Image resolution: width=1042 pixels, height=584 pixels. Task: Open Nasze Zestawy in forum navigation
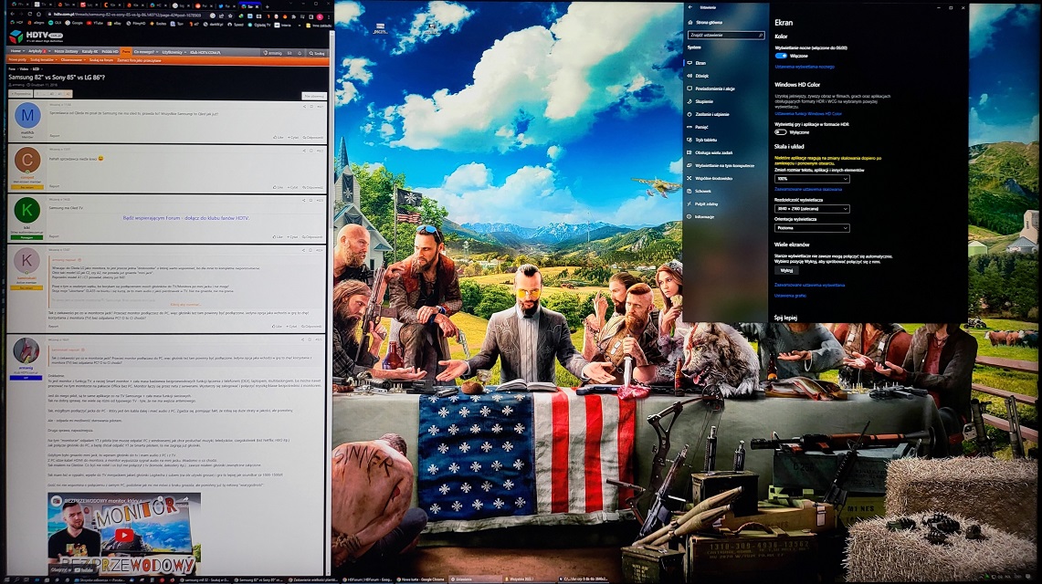click(66, 51)
